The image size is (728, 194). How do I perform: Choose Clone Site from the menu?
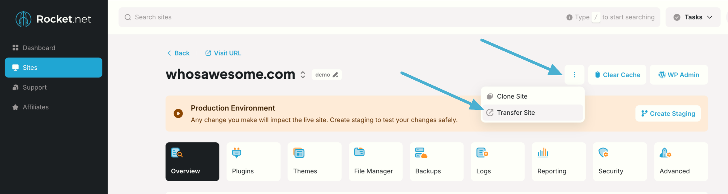pos(512,96)
